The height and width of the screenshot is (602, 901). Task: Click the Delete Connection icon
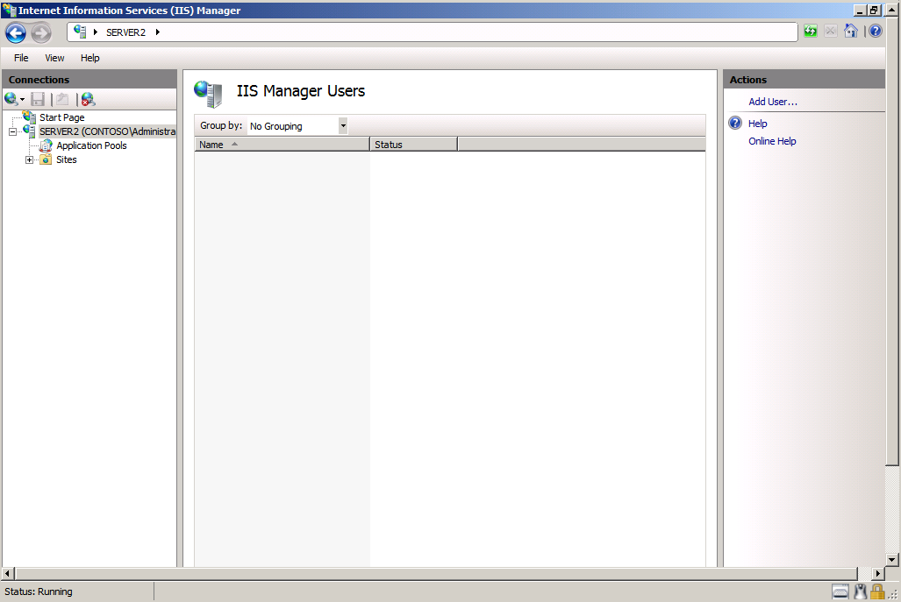pos(88,99)
